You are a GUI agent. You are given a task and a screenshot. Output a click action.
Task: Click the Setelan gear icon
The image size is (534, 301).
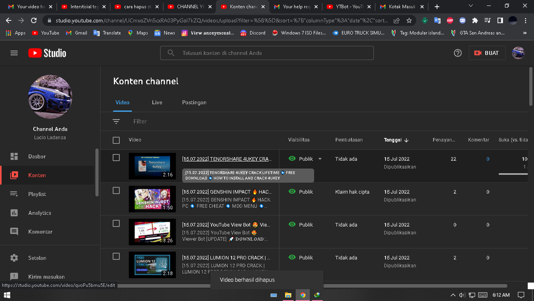(x=14, y=258)
